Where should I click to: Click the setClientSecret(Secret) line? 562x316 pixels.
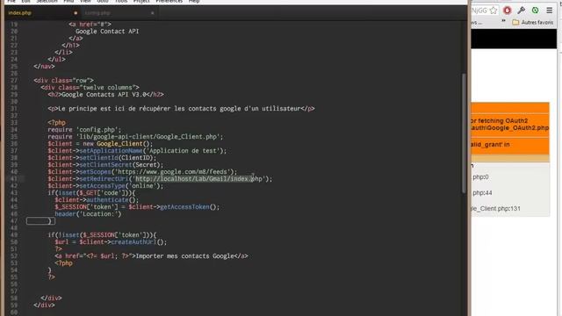click(x=105, y=165)
